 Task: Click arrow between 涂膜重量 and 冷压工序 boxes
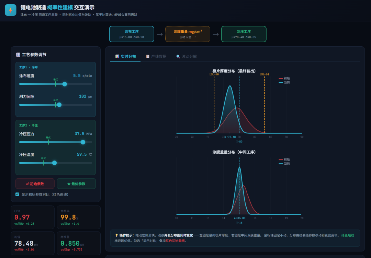[x=215, y=34]
